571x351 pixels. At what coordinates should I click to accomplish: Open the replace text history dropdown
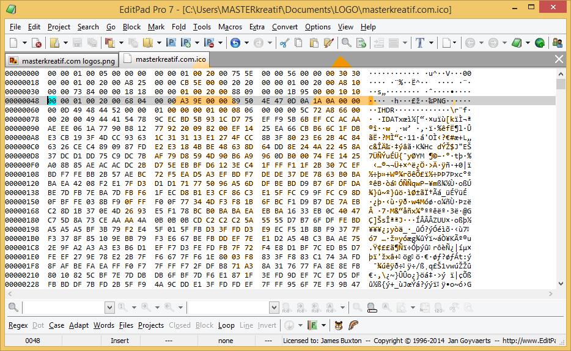[274, 308]
